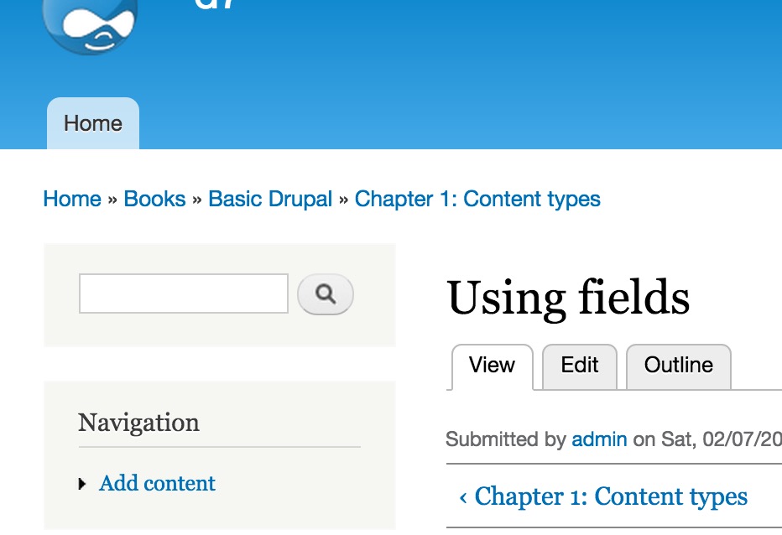
Task: Expand the Add content menu arrow
Action: pos(82,484)
